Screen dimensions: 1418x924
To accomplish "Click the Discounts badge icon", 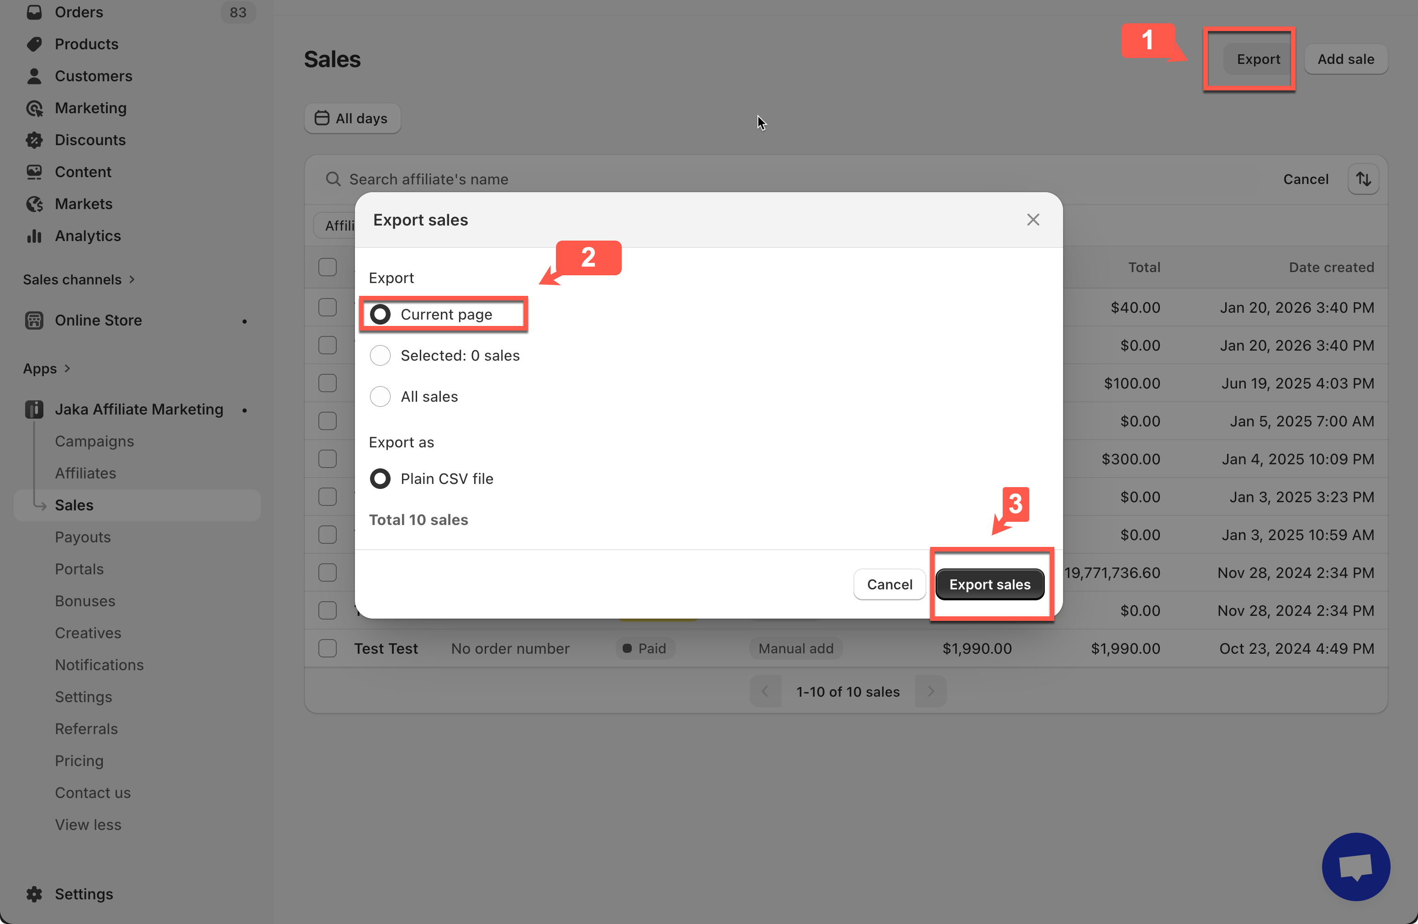I will 34,140.
